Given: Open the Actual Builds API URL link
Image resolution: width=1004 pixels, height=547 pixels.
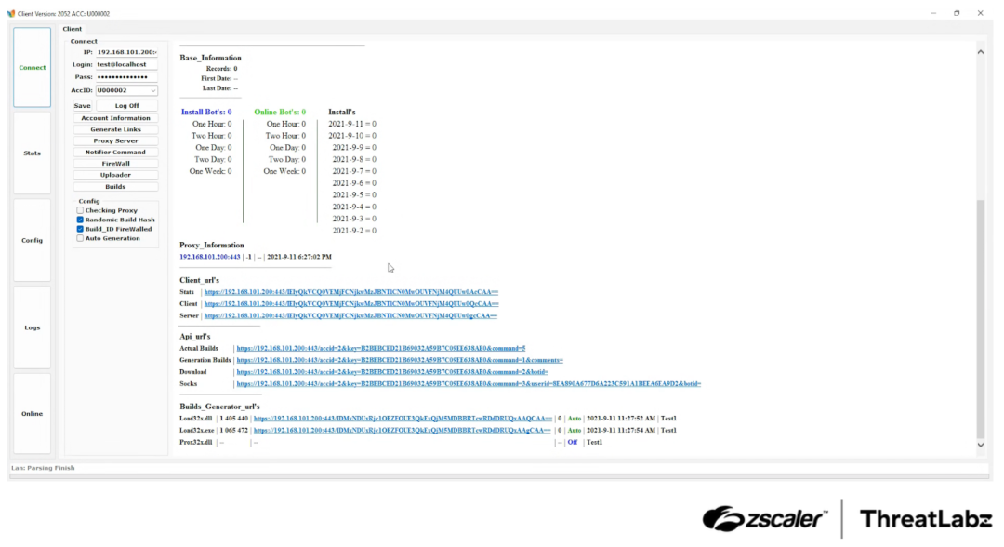Looking at the screenshot, I should (380, 348).
